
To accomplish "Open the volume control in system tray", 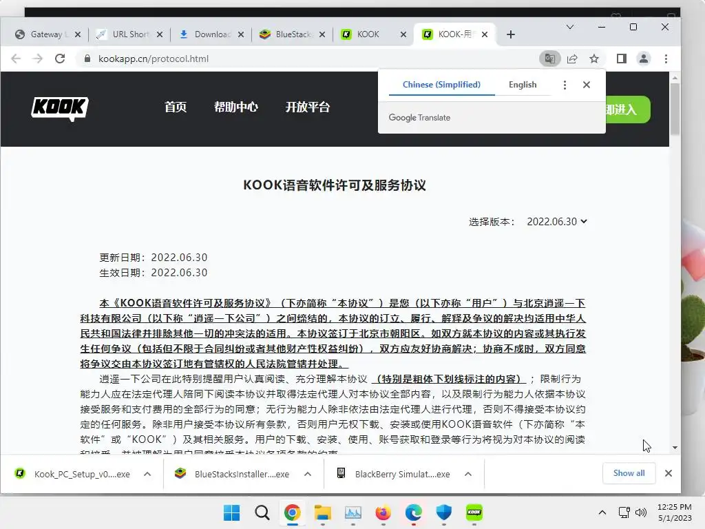I will (641, 512).
